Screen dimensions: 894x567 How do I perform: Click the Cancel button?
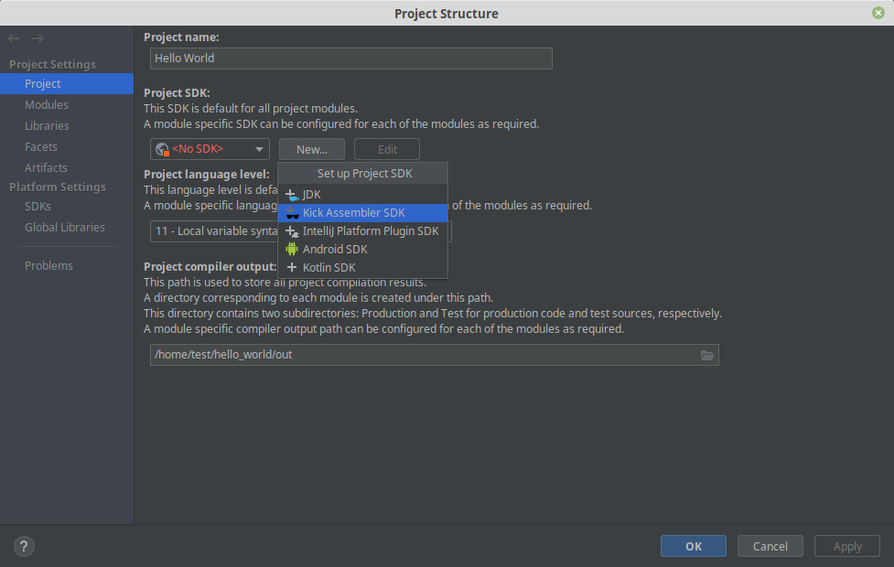click(x=770, y=547)
